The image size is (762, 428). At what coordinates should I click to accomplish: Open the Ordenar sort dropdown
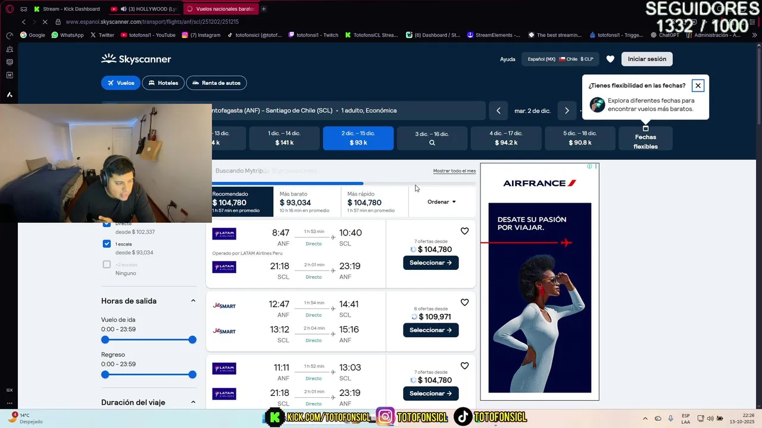click(x=442, y=202)
